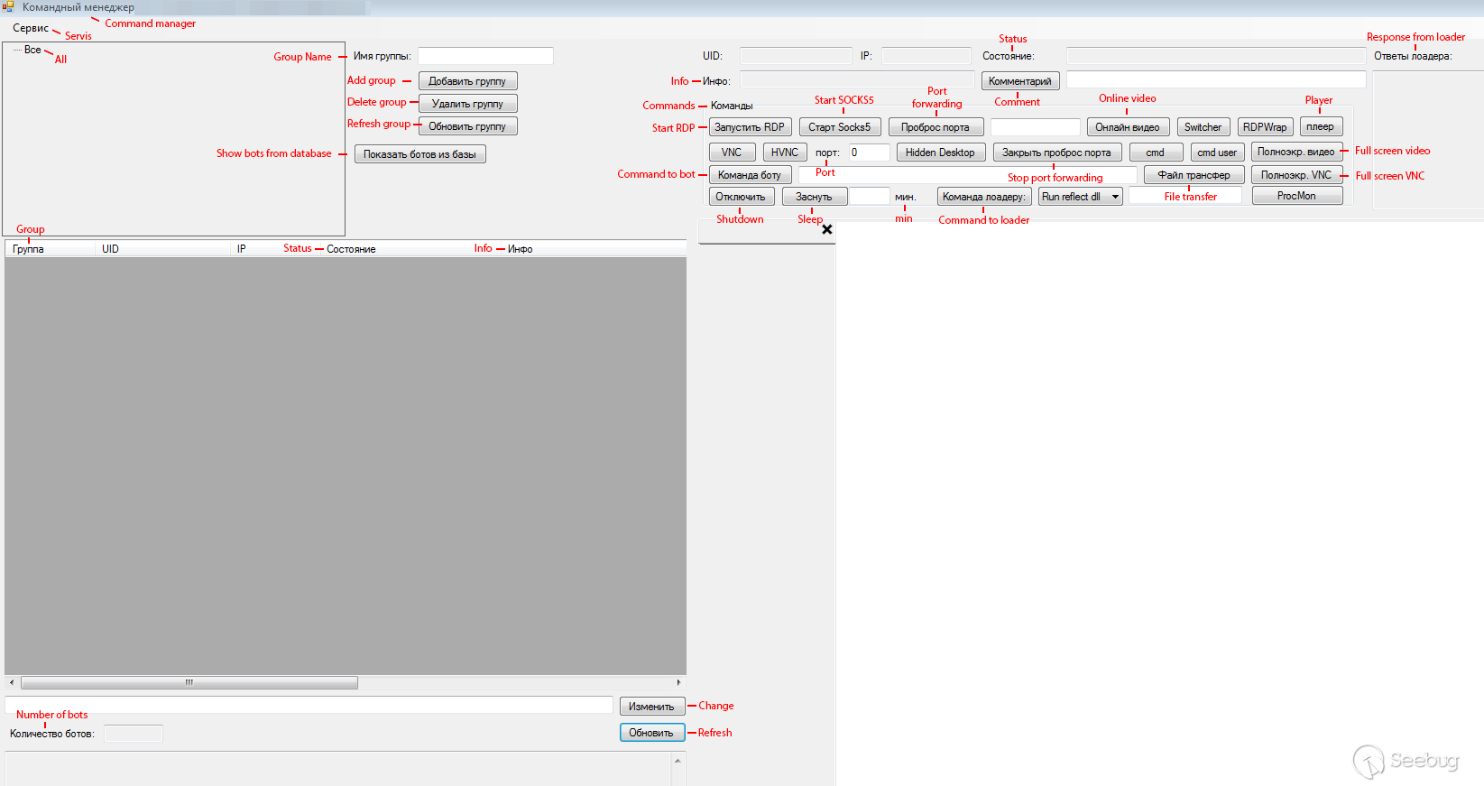The image size is (1484, 786).
Task: Click the horizontal scrollbar right arrow
Action: (x=678, y=682)
